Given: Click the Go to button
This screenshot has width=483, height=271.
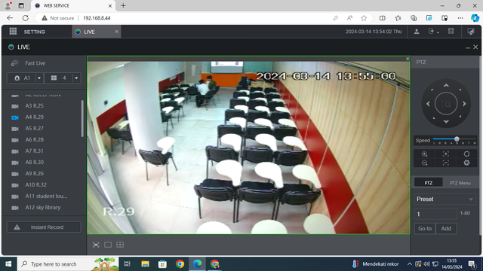Looking at the screenshot, I should point(425,229).
